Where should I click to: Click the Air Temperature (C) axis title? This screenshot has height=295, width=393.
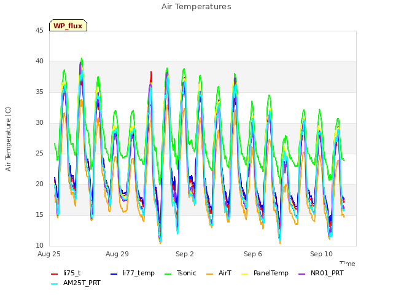pyautogui.click(x=8, y=140)
